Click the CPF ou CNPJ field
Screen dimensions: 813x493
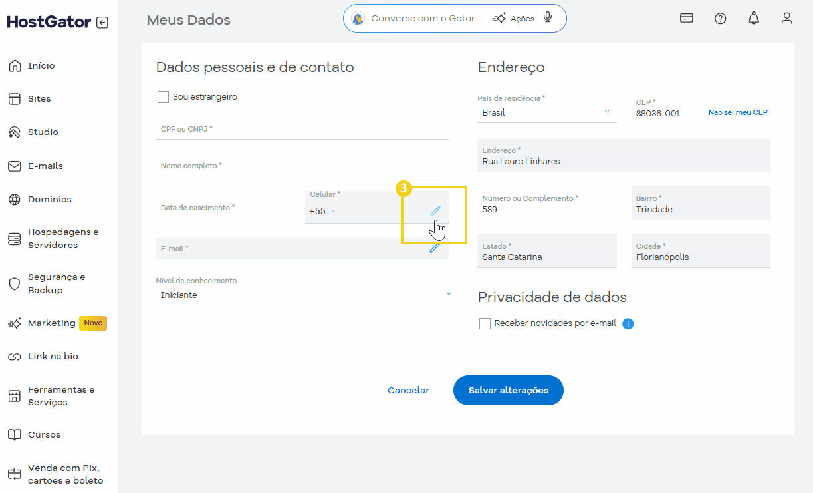pos(302,129)
